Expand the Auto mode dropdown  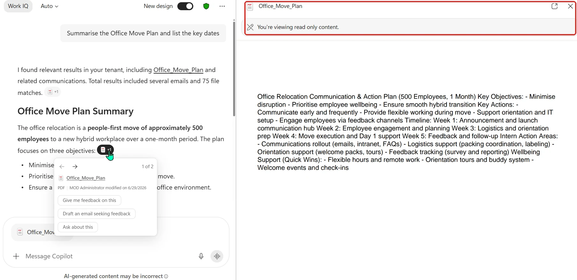click(49, 6)
